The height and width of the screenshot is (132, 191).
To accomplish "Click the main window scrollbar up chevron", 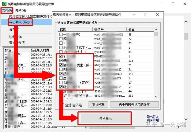I will point(186,22).
